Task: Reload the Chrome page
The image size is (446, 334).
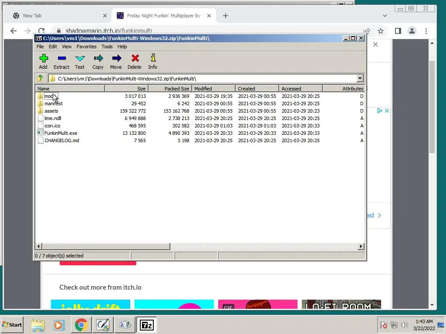Action: pyautogui.click(x=41, y=31)
